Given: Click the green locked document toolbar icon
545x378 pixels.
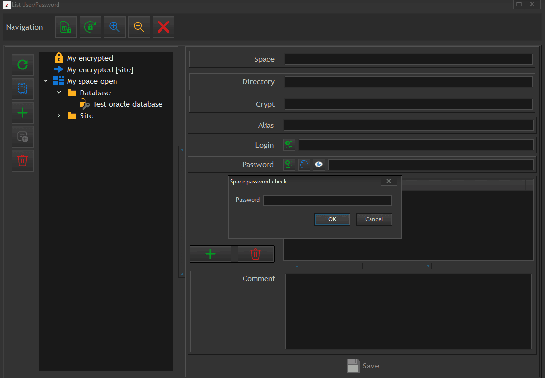Looking at the screenshot, I should (66, 27).
